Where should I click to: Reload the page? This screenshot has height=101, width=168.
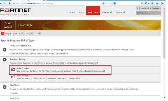[x=111, y=3]
